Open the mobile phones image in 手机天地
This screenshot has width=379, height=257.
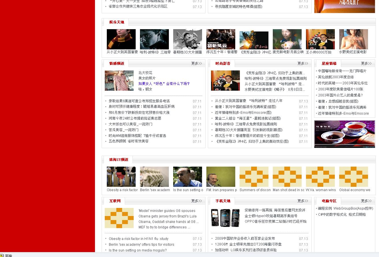(x=225, y=218)
